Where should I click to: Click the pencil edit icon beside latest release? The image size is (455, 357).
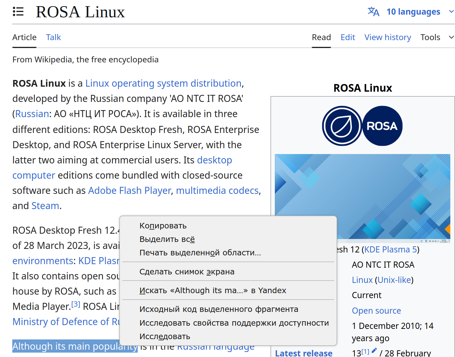[374, 350]
